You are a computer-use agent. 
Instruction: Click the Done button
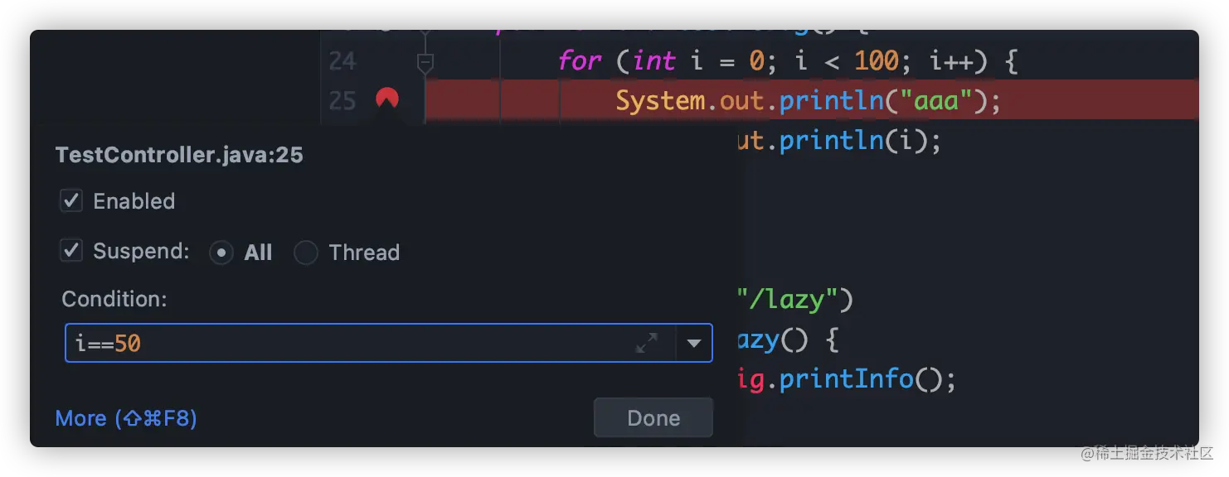coord(653,418)
